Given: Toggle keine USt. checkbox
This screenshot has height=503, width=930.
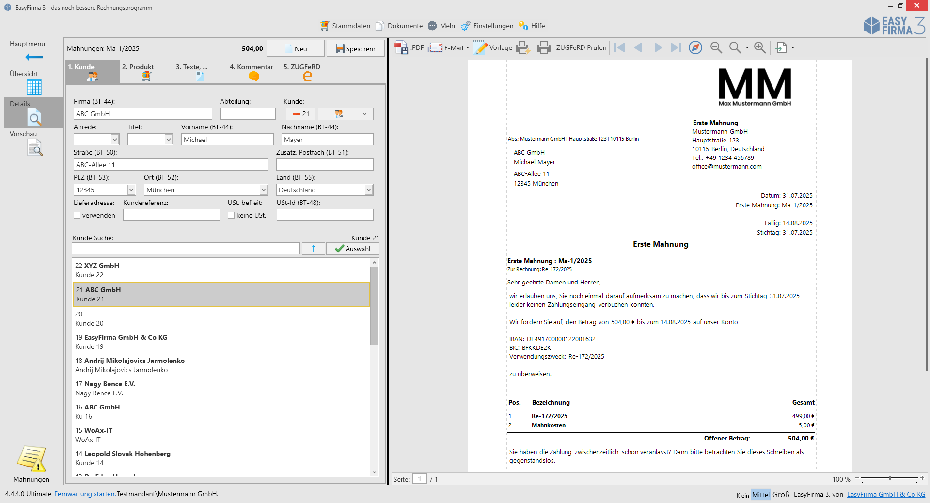Looking at the screenshot, I should 231,215.
